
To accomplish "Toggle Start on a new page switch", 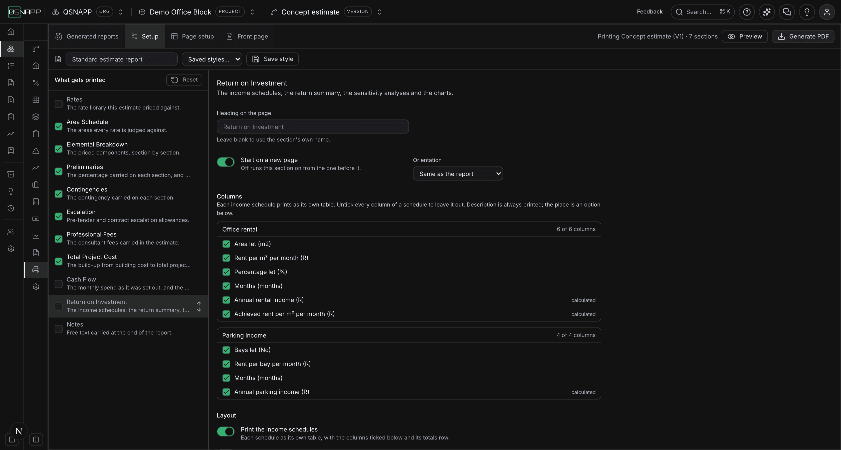I will (226, 162).
